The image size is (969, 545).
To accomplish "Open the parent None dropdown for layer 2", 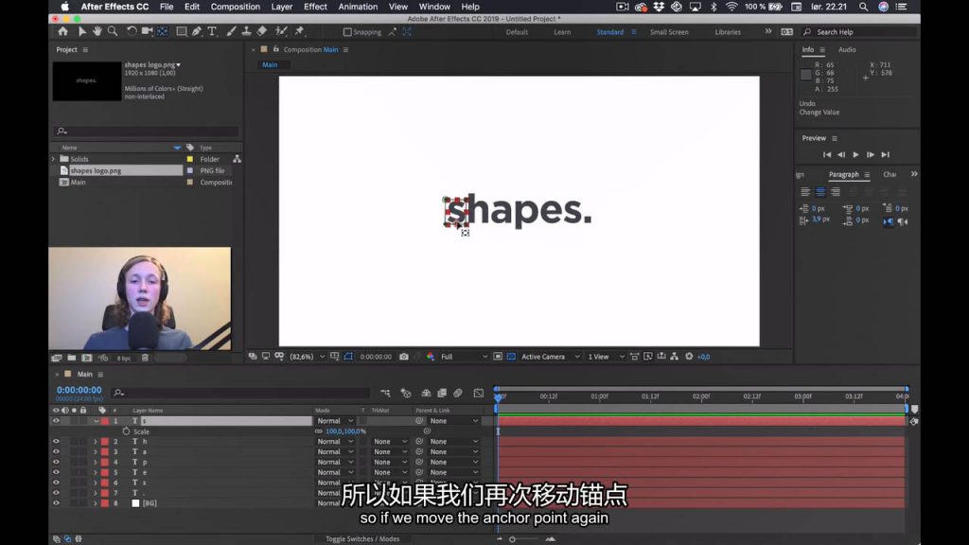I will click(x=454, y=441).
